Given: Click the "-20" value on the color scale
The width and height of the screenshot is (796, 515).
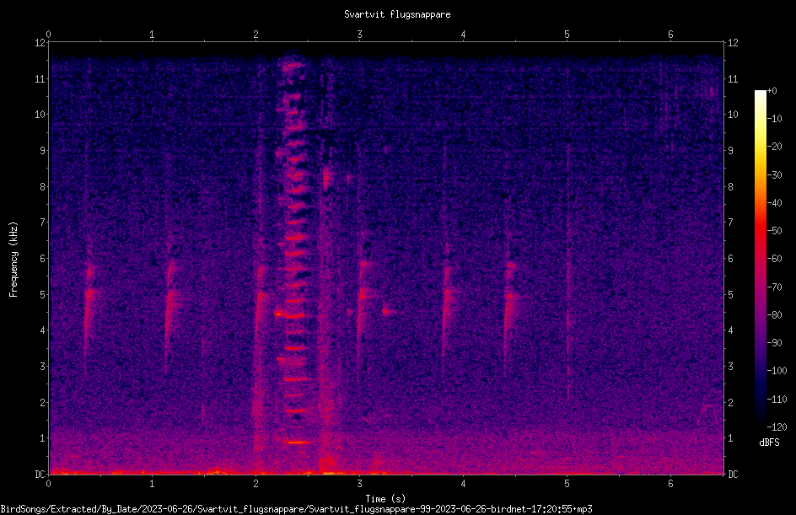Looking at the screenshot, I should coord(775,147).
